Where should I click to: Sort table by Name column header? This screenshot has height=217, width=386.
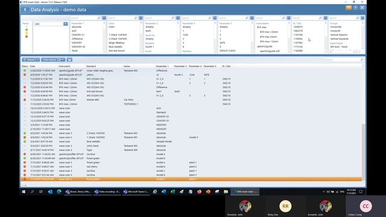tap(127, 66)
